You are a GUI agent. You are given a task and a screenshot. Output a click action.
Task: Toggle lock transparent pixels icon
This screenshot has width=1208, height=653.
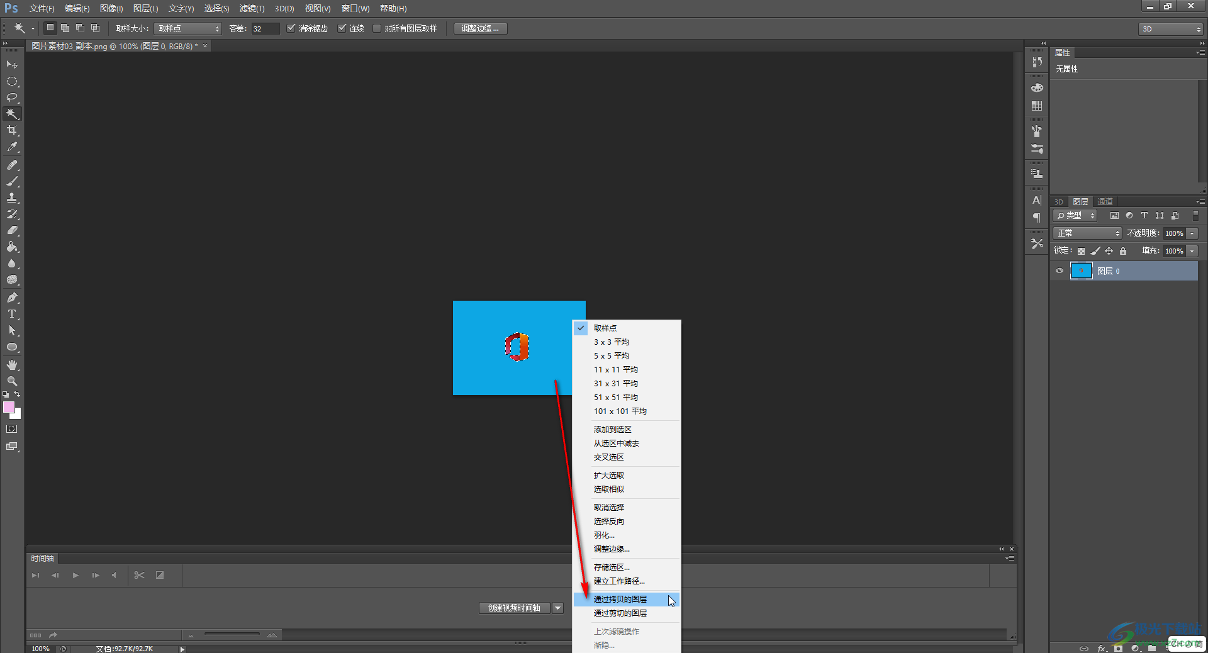point(1081,251)
